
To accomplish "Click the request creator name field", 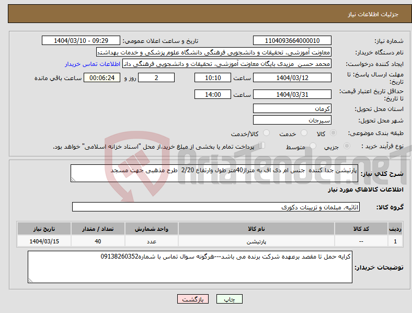I will click(226, 64).
